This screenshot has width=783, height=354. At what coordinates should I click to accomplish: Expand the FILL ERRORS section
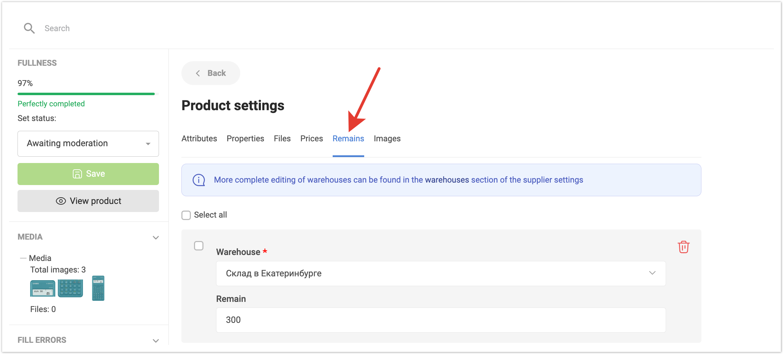tap(156, 340)
